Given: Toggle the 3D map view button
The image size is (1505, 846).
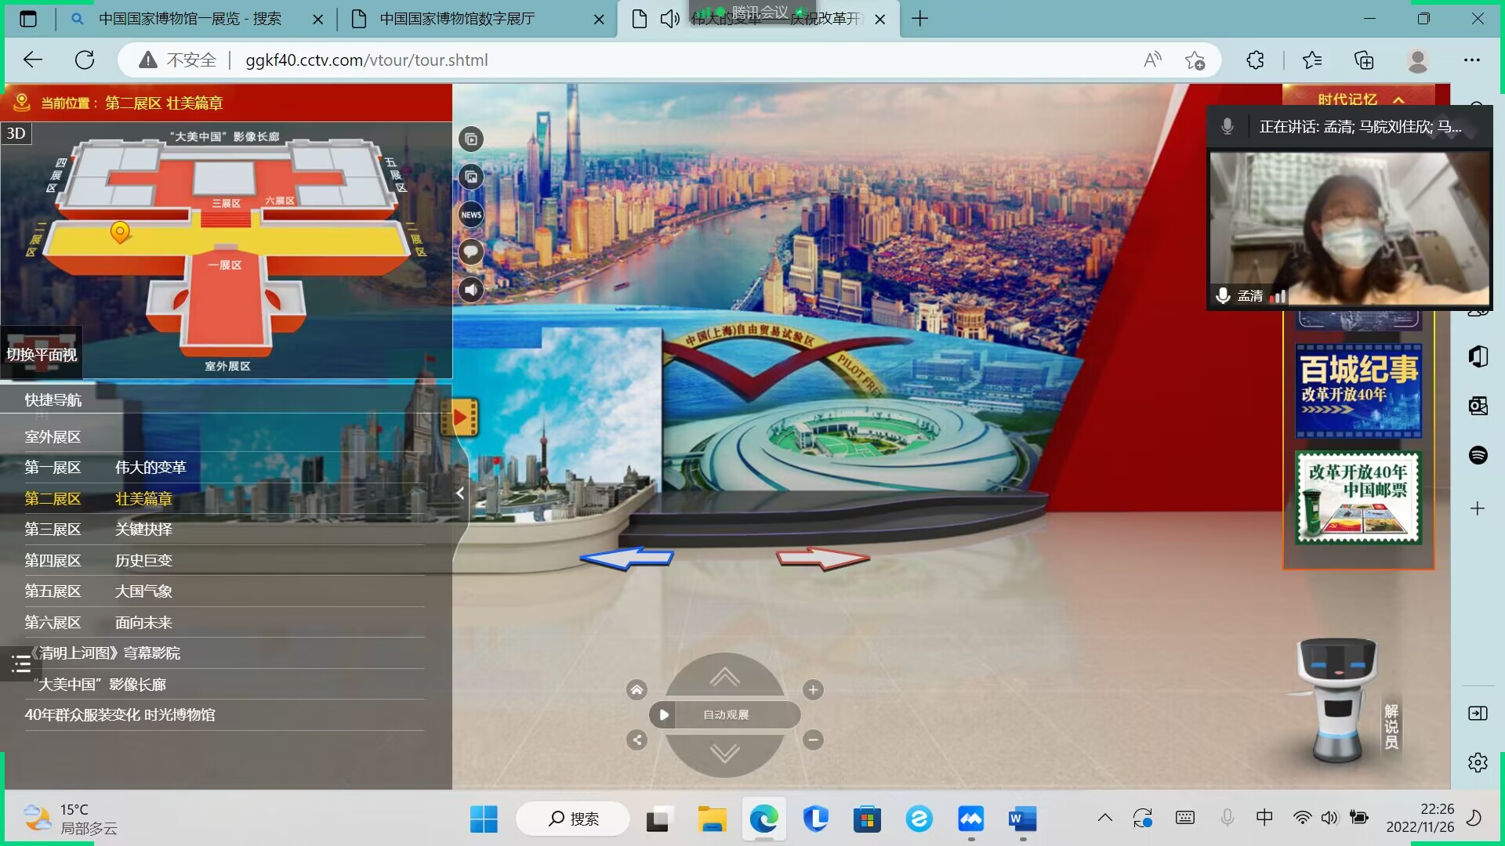Looking at the screenshot, I should point(16,133).
